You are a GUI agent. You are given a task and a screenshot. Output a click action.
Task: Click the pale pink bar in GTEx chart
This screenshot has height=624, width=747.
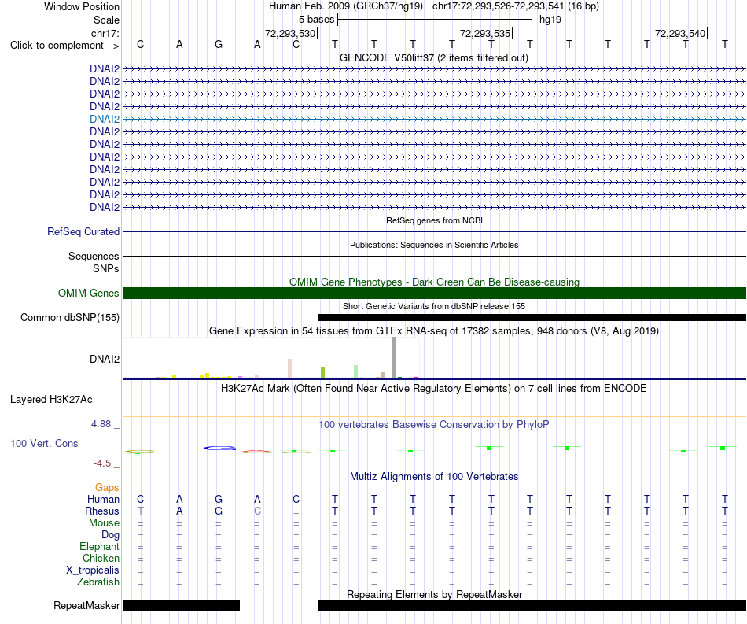tap(289, 368)
